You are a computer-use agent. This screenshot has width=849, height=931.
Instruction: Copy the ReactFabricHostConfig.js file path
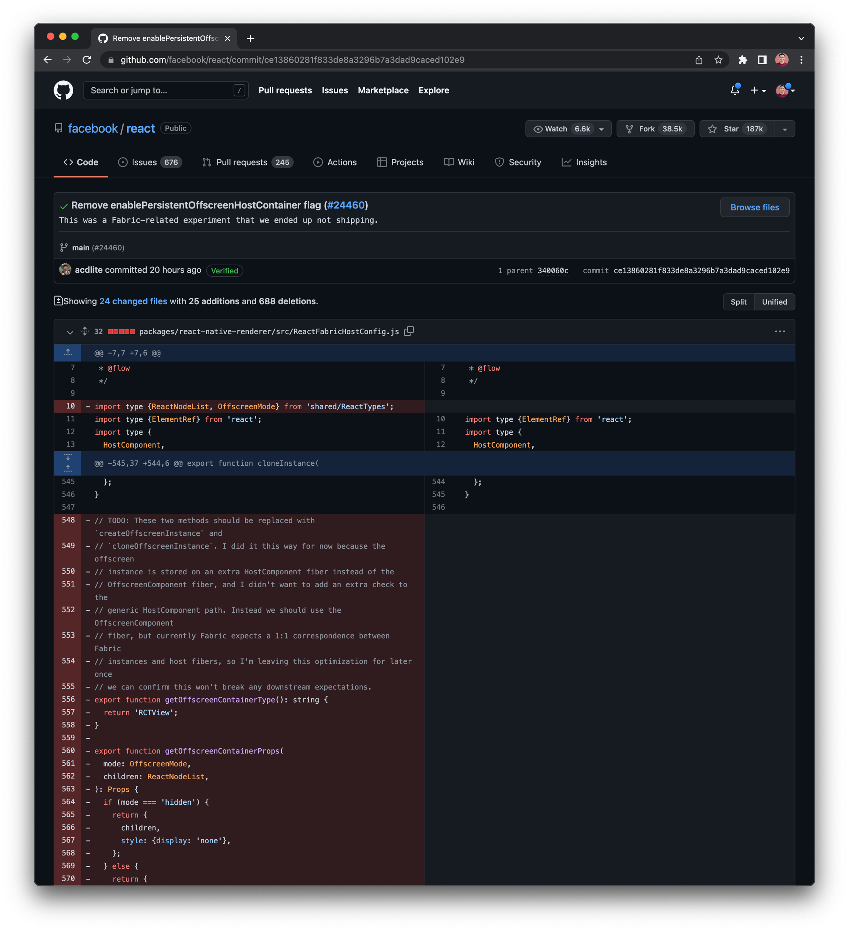click(409, 331)
